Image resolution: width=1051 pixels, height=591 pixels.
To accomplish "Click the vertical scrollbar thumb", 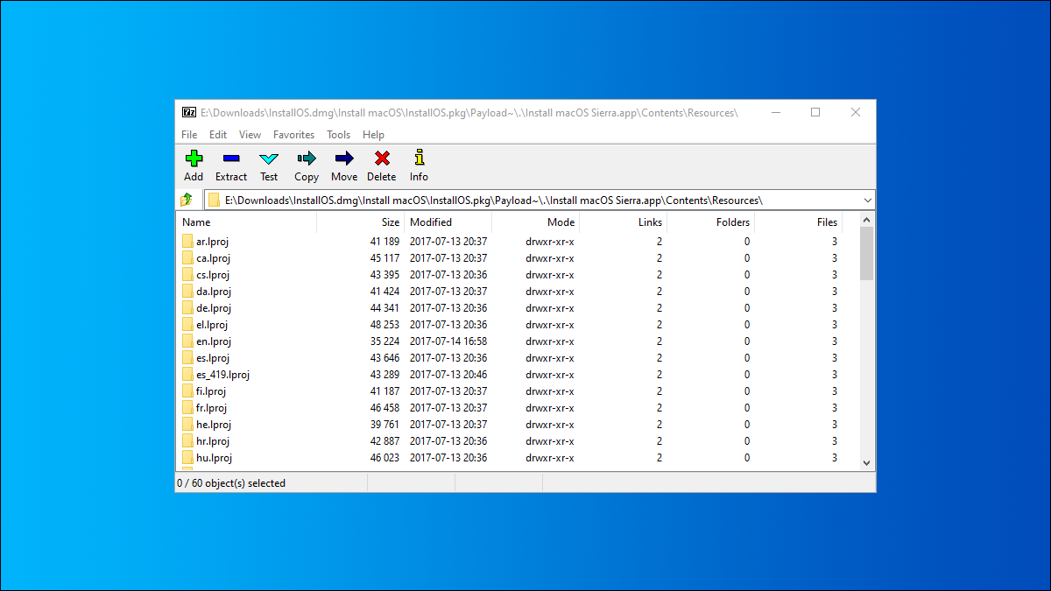I will (x=866, y=252).
